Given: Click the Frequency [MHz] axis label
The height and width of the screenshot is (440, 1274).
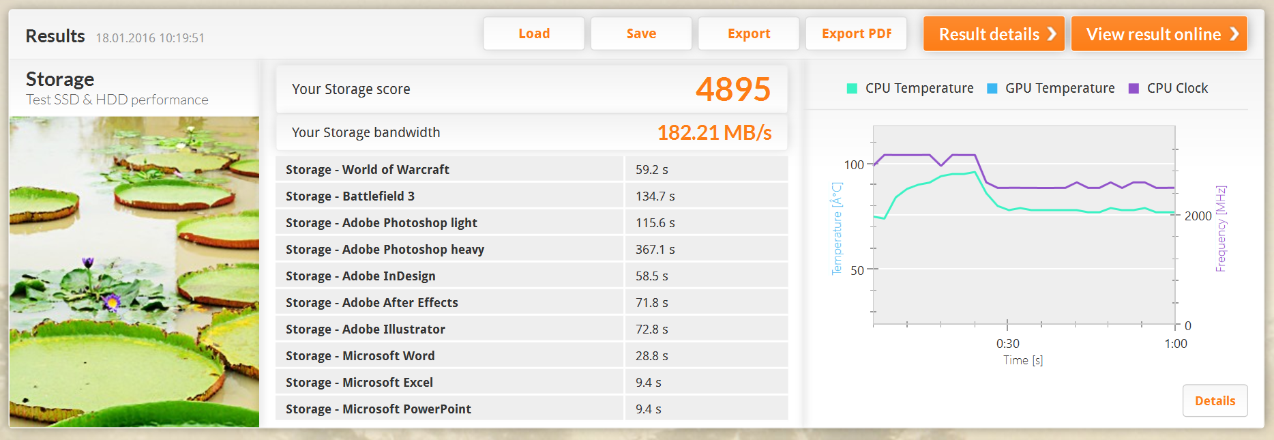Looking at the screenshot, I should [x=1221, y=228].
